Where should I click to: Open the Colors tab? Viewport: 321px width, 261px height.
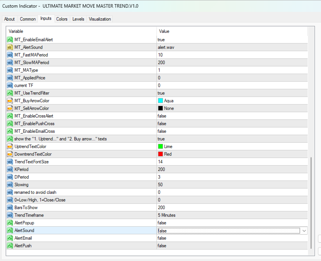pyautogui.click(x=62, y=19)
